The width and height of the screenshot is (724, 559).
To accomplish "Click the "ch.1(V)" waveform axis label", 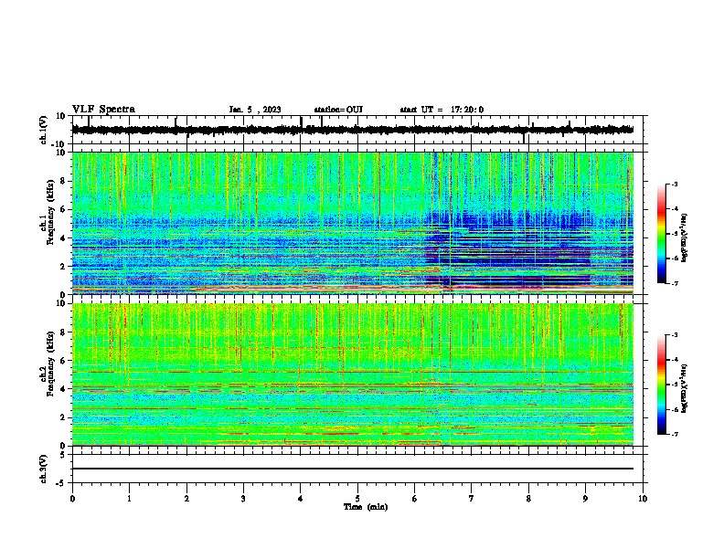I will click(x=44, y=130).
